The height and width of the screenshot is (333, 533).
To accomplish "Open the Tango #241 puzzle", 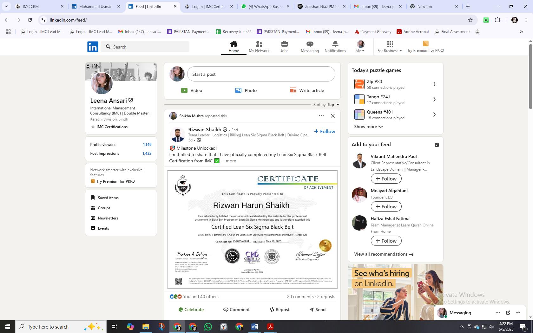I will pyautogui.click(x=395, y=99).
